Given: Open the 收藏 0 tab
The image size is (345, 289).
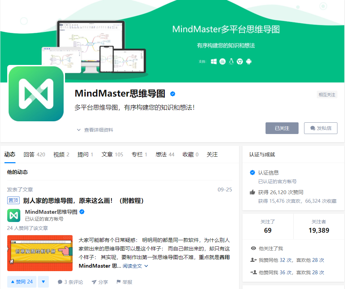Looking at the screenshot, I should tap(191, 155).
